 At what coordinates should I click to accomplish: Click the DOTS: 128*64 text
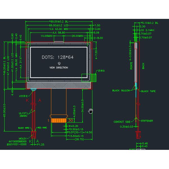(x=57, y=57)
